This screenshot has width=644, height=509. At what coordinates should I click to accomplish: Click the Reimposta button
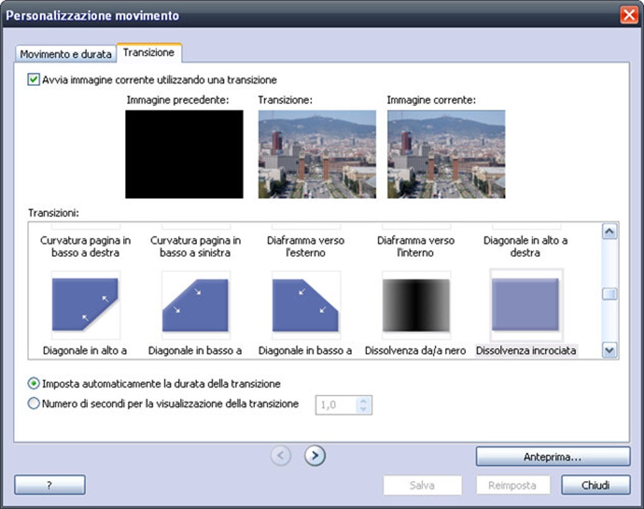513,485
